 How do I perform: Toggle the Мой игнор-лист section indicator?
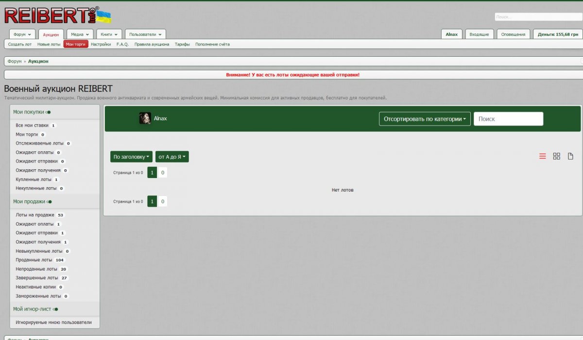point(55,309)
